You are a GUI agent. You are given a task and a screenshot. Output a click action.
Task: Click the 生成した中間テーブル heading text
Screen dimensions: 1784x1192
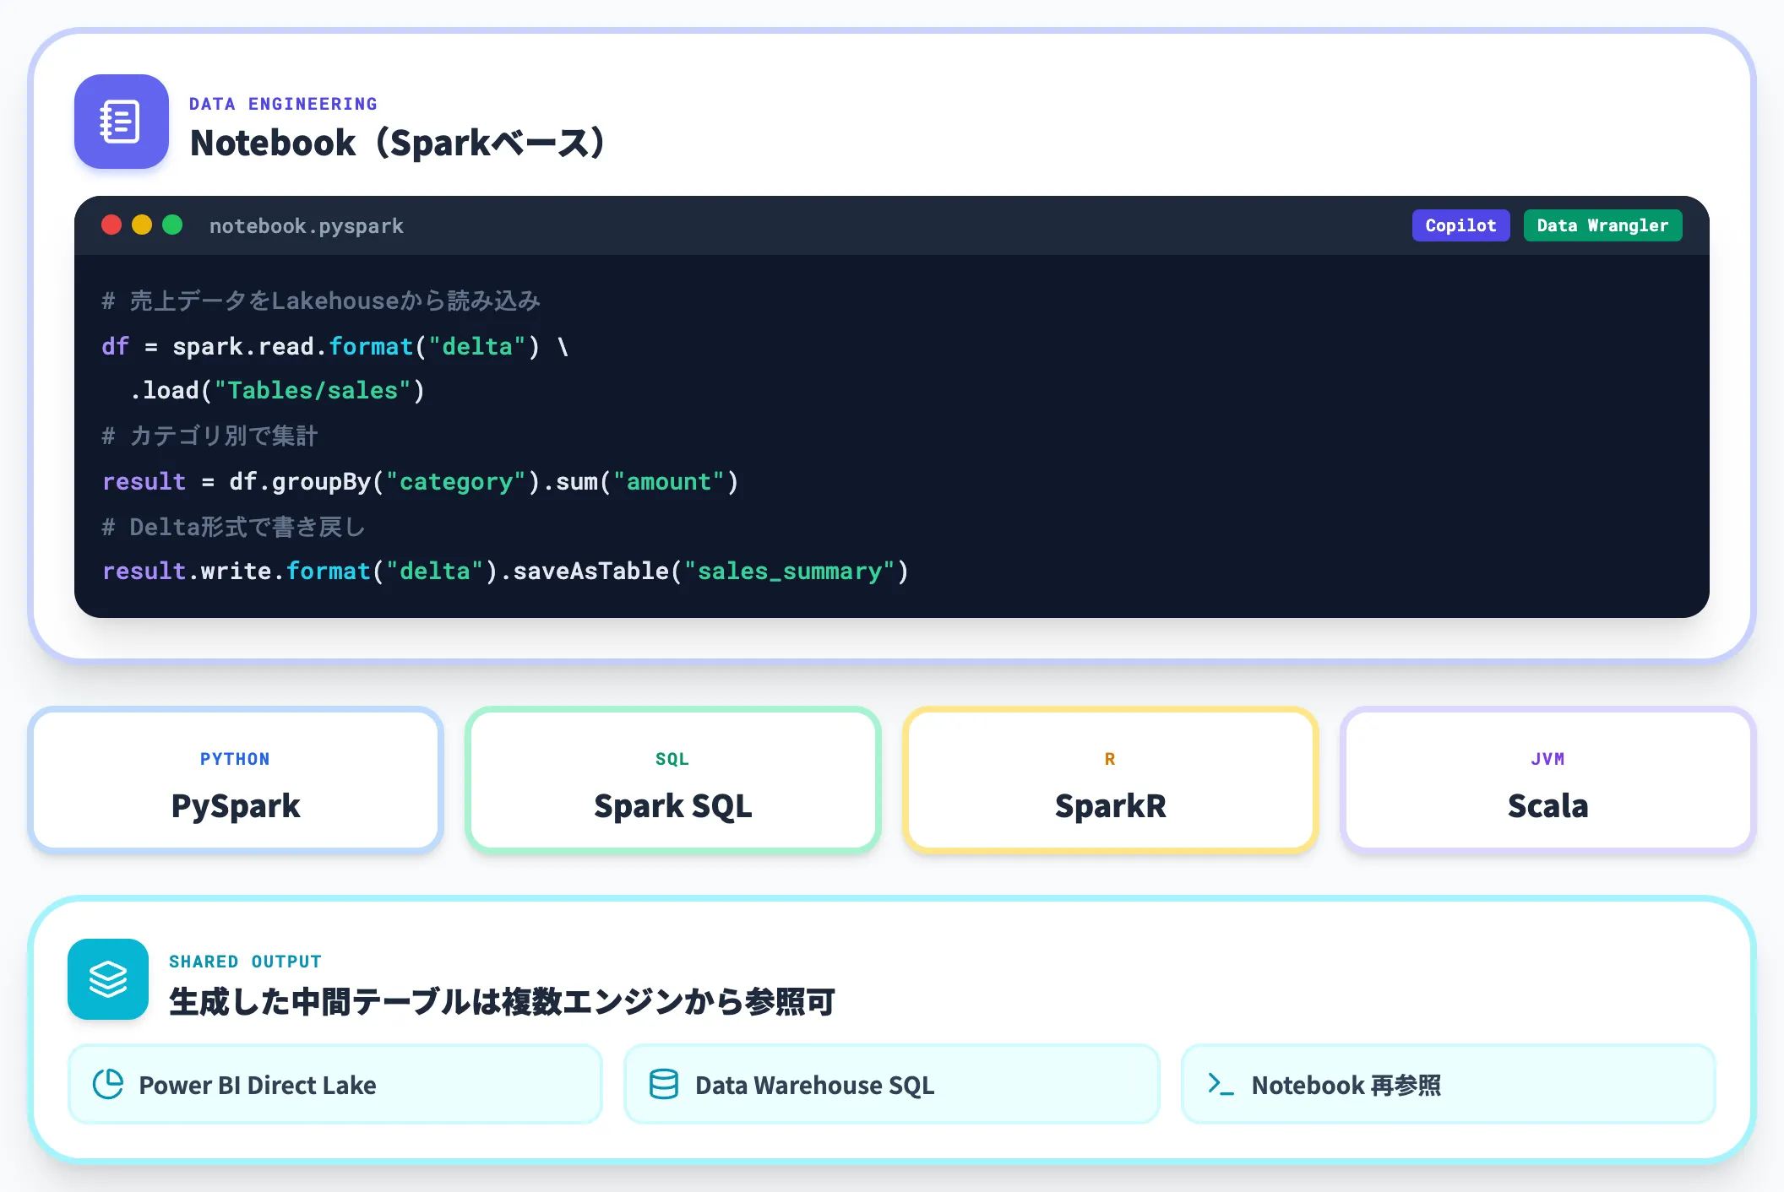click(x=503, y=1001)
